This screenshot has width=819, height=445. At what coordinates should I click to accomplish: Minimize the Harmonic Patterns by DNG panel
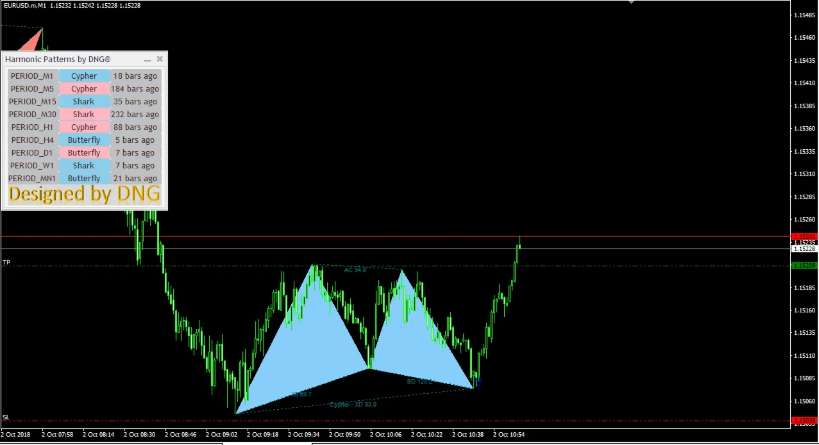(x=148, y=60)
